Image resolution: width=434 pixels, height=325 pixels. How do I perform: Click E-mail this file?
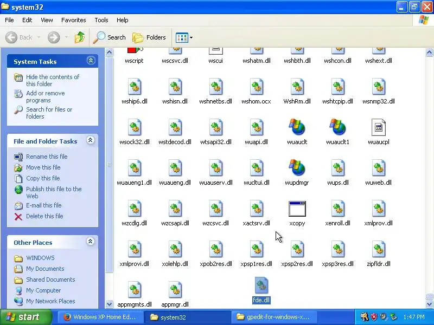point(44,205)
